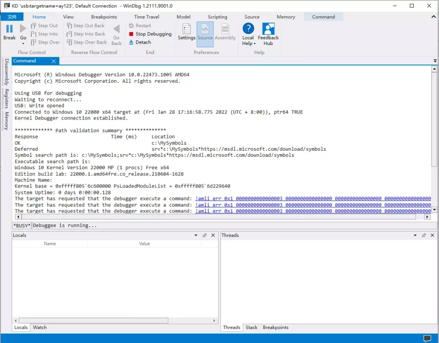Open the Threads panel options dropdown arrow
The image size is (439, 343).
pos(415,235)
